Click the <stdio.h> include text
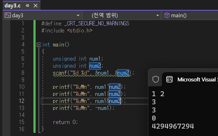The height and width of the screenshot is (136, 218). click(80, 30)
